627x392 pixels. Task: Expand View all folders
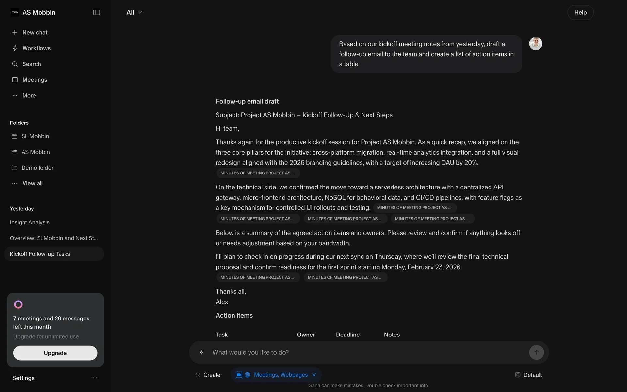[32, 183]
